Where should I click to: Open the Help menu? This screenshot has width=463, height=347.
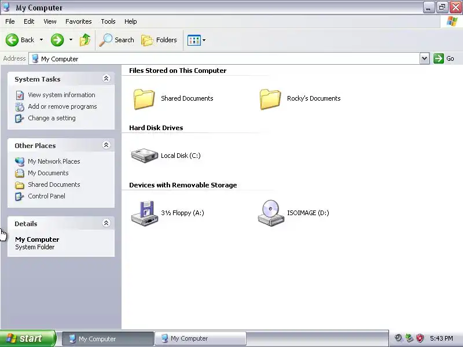131,21
